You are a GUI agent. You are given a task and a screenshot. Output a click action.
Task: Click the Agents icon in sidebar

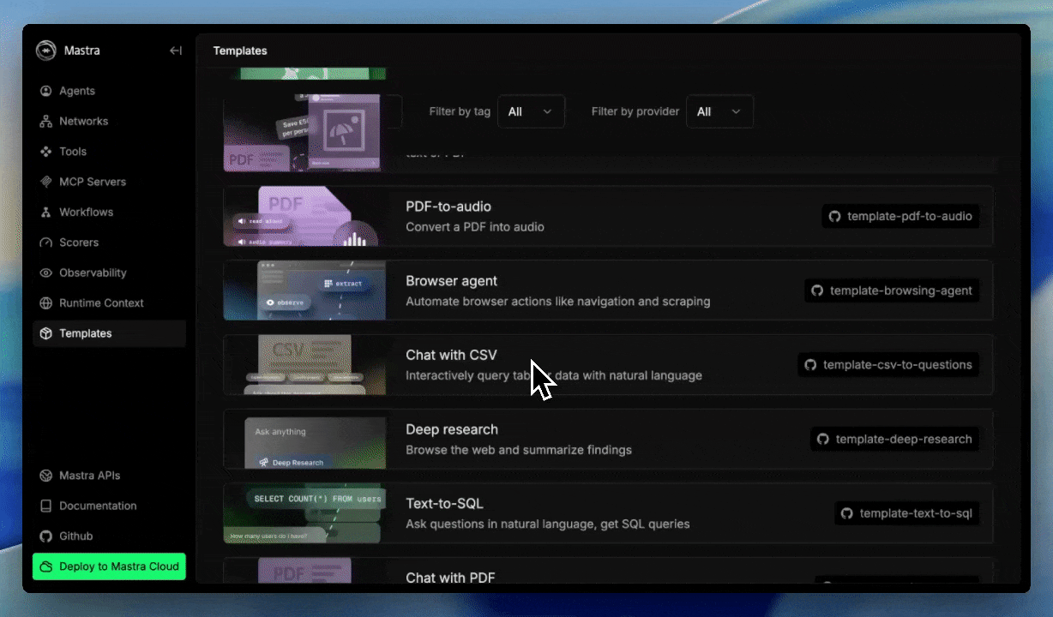(46, 91)
